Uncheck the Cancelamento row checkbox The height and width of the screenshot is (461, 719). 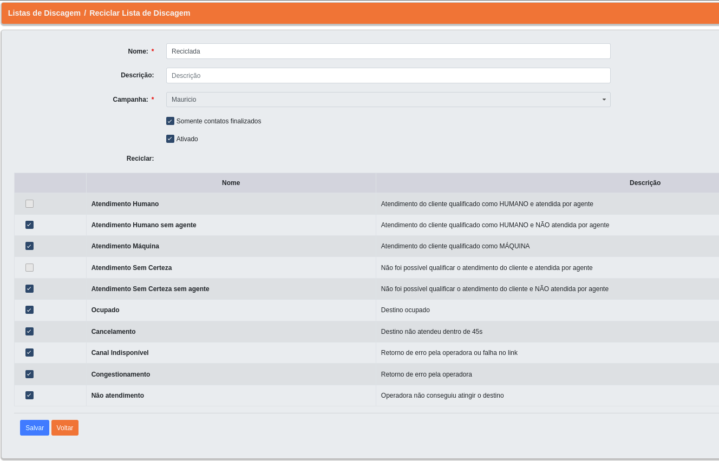(29, 332)
